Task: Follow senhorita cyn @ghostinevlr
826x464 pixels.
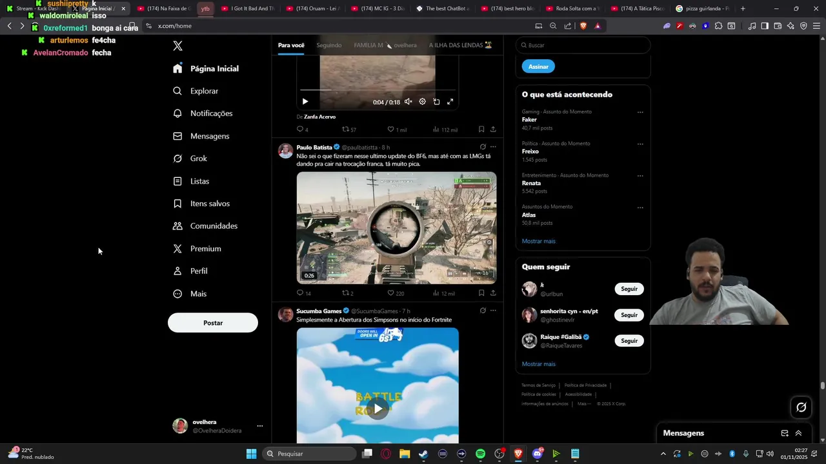Action: coord(629,315)
